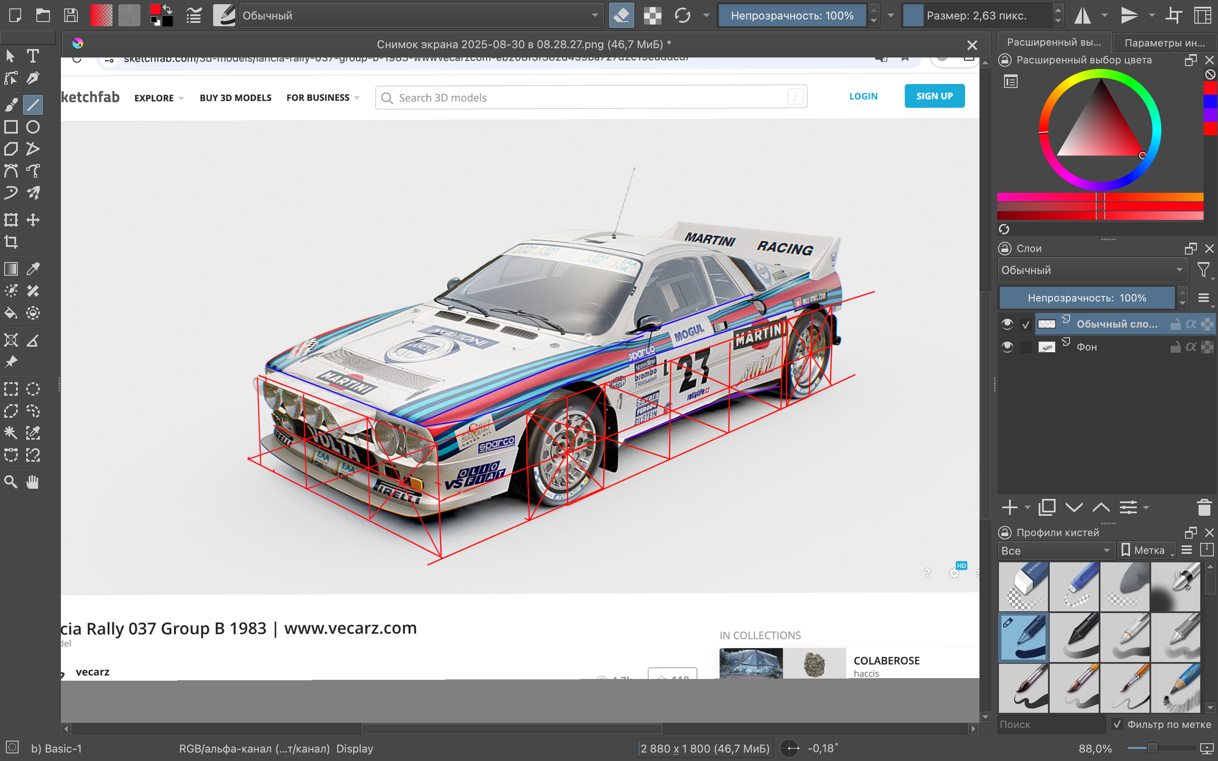Select the Gradient tool
1218x761 pixels.
(11, 269)
